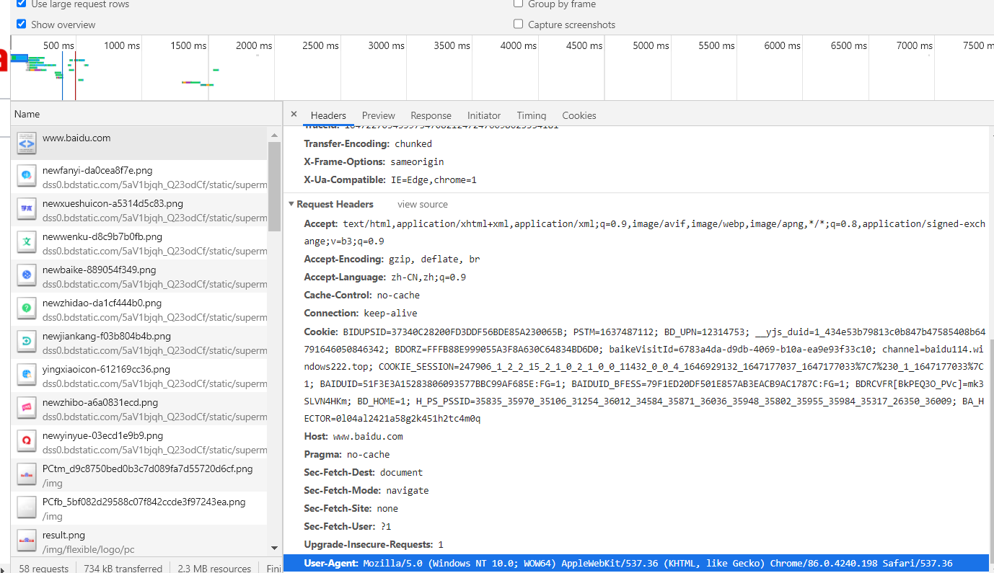Click the Cookie header name
The width and height of the screenshot is (994, 573).
coord(320,332)
